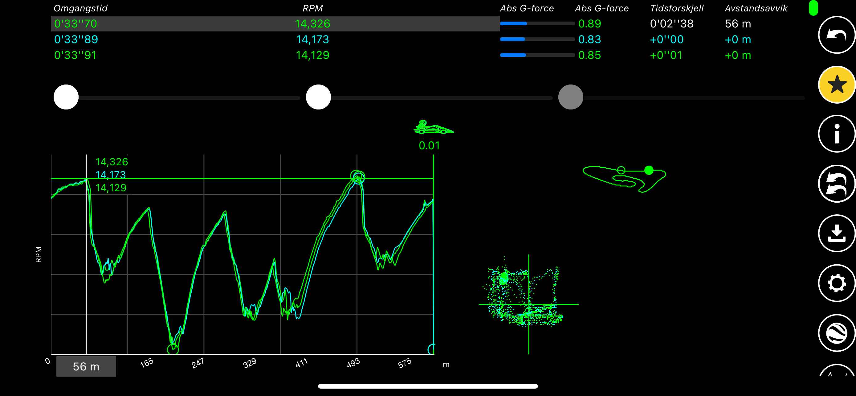Tap the Avstandsavvik column header

pyautogui.click(x=756, y=8)
